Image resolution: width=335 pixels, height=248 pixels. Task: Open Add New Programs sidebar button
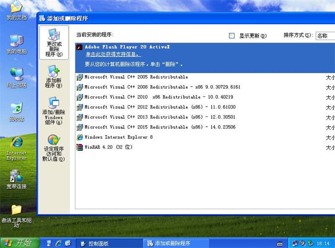(x=54, y=76)
